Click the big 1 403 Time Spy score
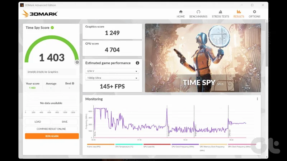Image resolution: width=287 pixels, height=161 pixels. pos(52,58)
